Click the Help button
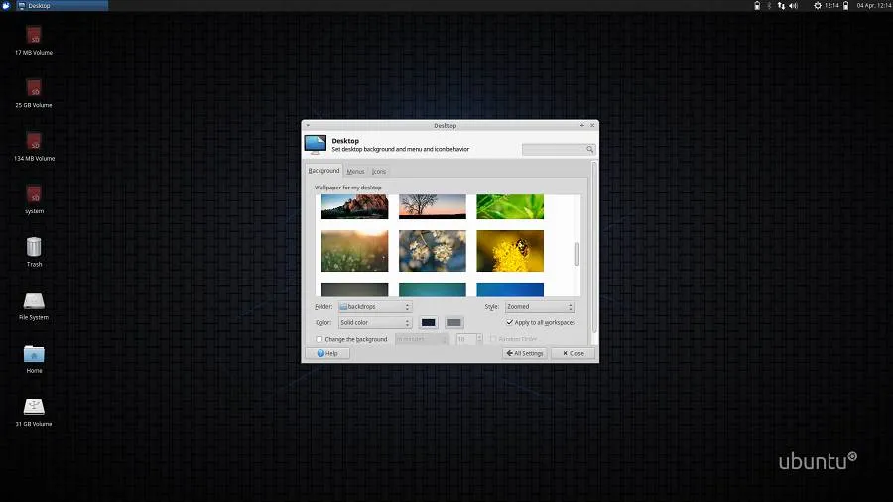Screen dimensions: 893x502 [327, 353]
